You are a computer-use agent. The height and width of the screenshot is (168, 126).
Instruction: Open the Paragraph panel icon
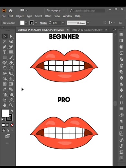click(121, 121)
